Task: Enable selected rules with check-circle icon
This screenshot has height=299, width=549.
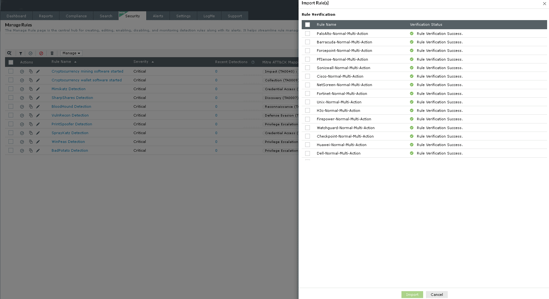Action: 31,53
